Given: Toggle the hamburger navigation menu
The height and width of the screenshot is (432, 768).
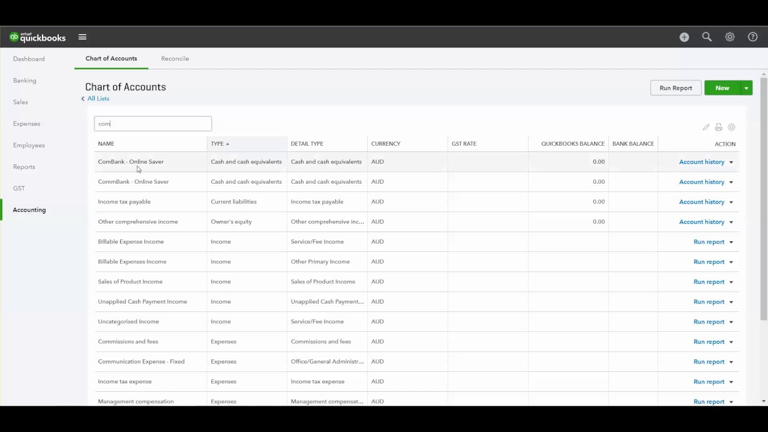Looking at the screenshot, I should pyautogui.click(x=82, y=37).
